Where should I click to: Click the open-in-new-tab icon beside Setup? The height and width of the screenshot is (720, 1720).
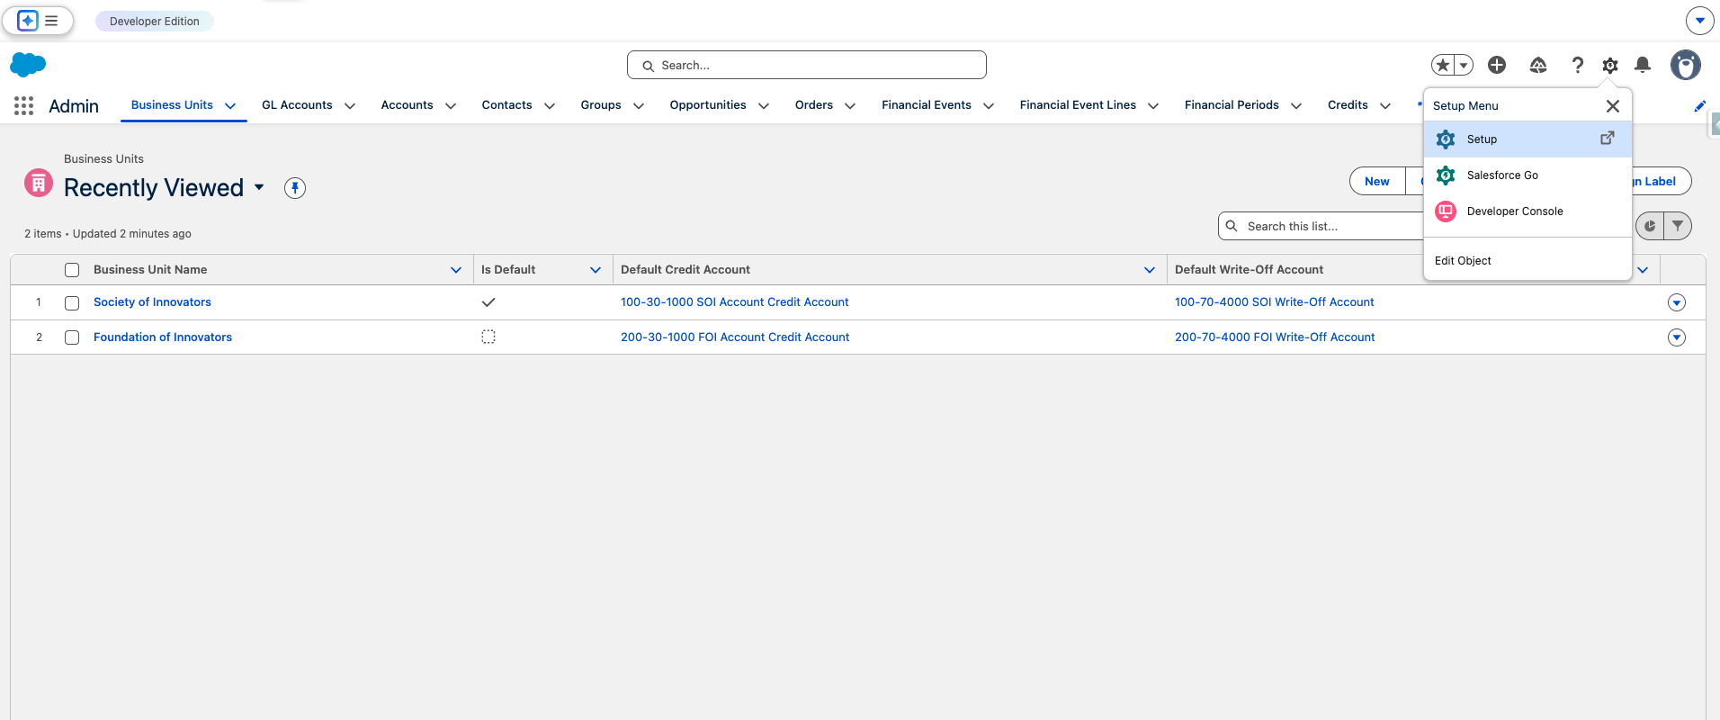[x=1608, y=139]
